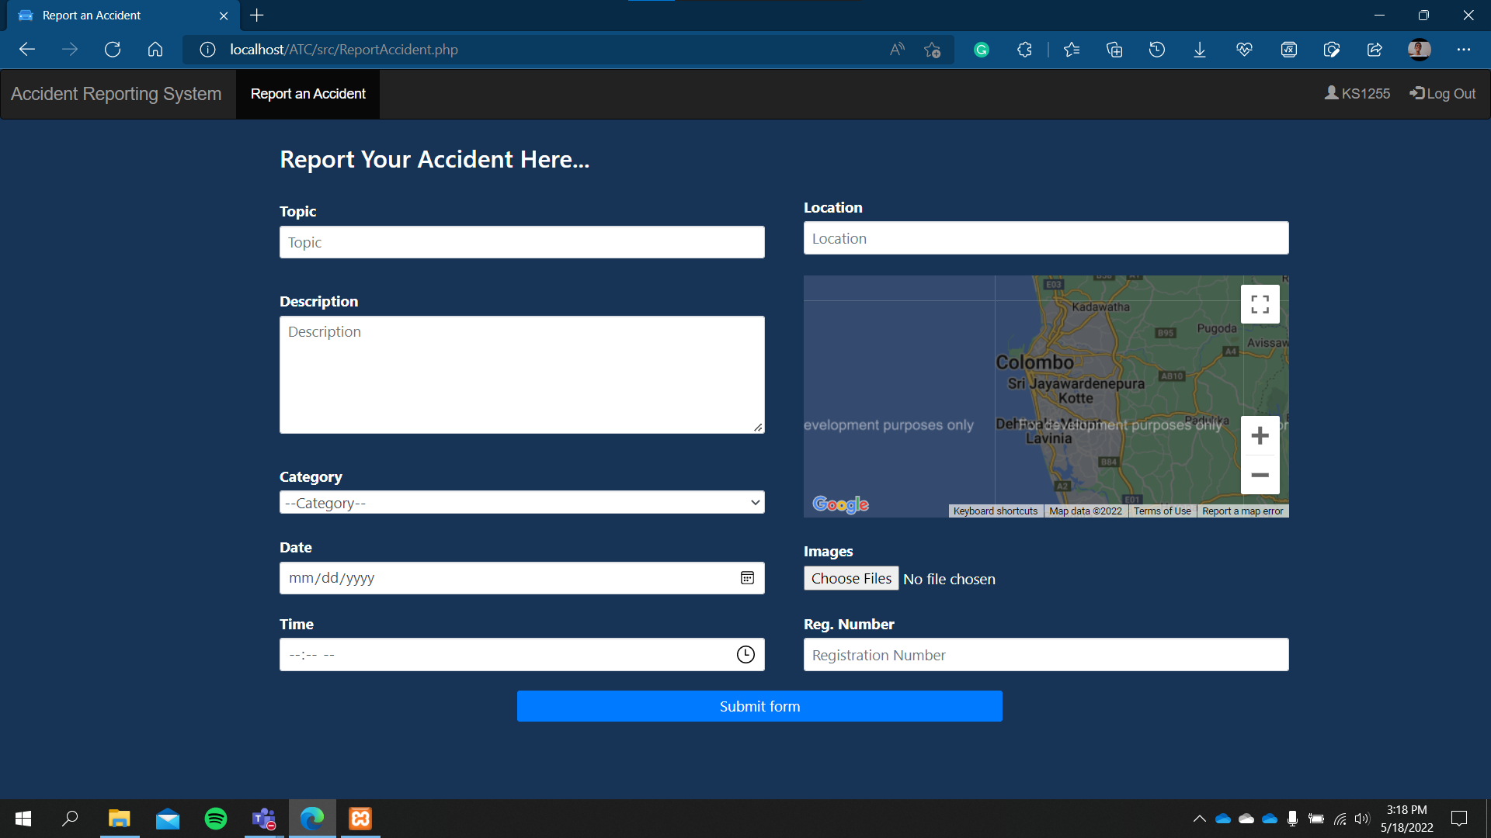Select the Report an Accident browser tab
The image size is (1491, 838).
[x=92, y=15]
